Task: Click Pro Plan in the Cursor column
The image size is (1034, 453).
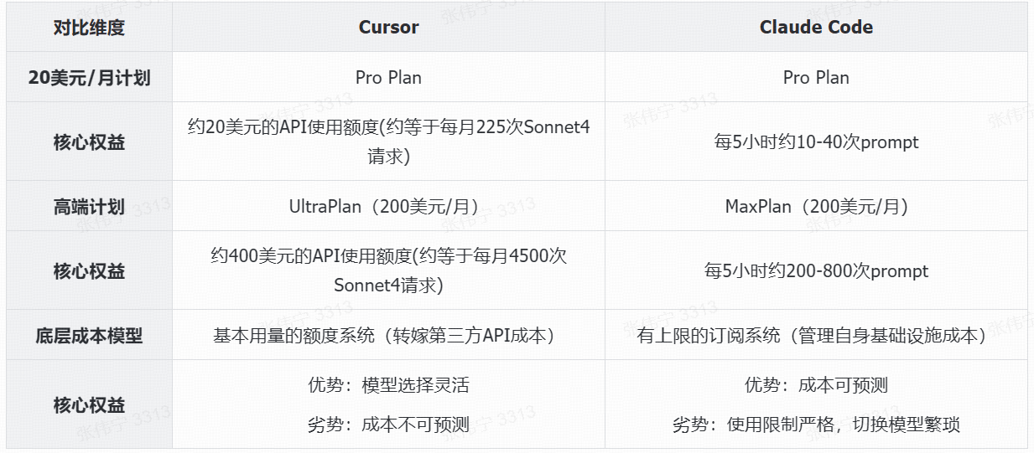Action: pos(388,78)
